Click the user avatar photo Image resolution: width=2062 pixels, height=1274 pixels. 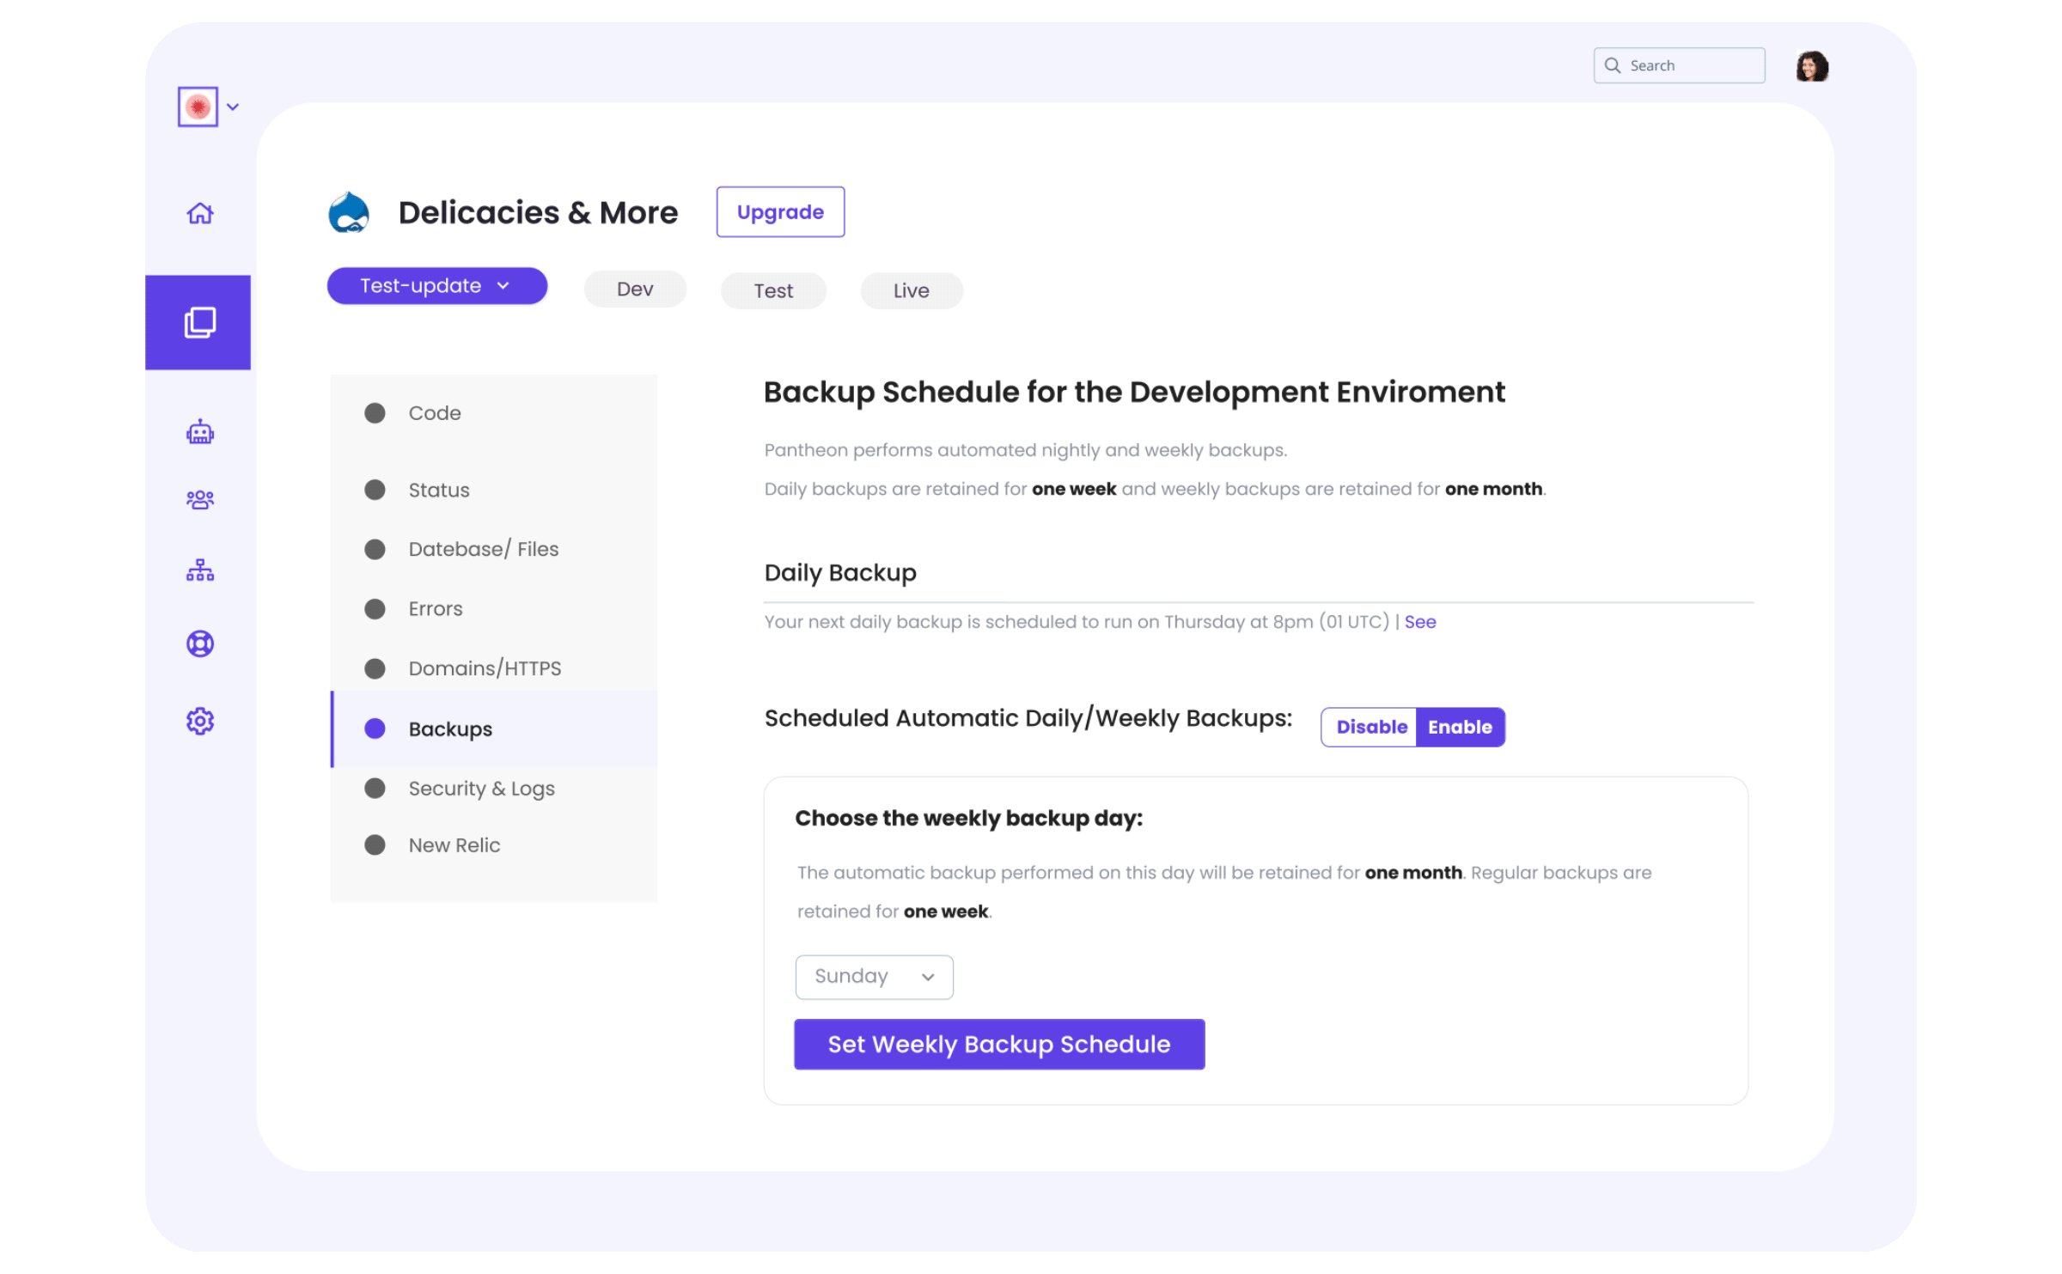coord(1812,66)
